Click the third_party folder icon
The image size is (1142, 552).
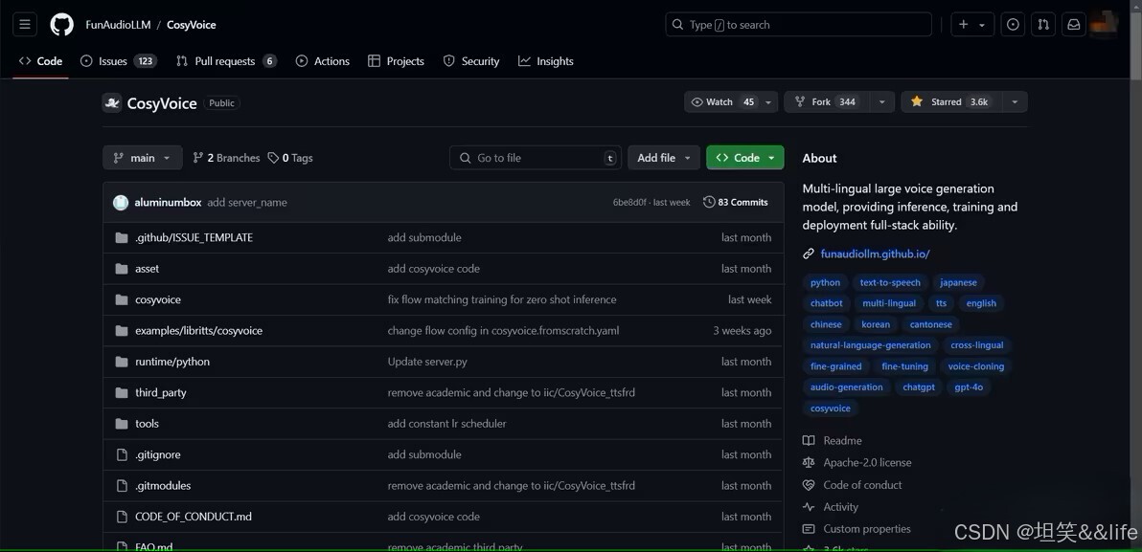pyautogui.click(x=122, y=393)
